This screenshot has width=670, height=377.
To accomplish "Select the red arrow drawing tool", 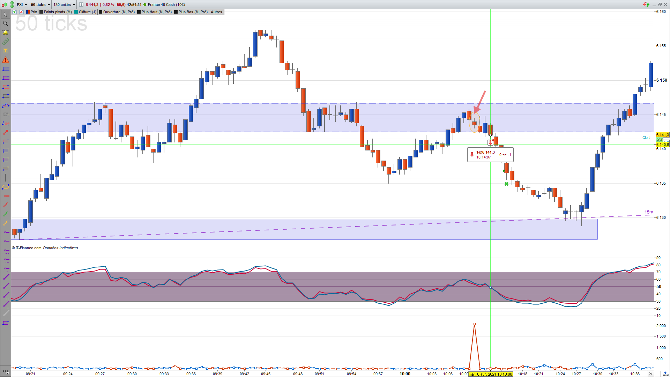I will 5,132.
